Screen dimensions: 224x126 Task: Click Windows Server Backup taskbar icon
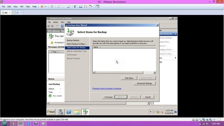[85, 112]
